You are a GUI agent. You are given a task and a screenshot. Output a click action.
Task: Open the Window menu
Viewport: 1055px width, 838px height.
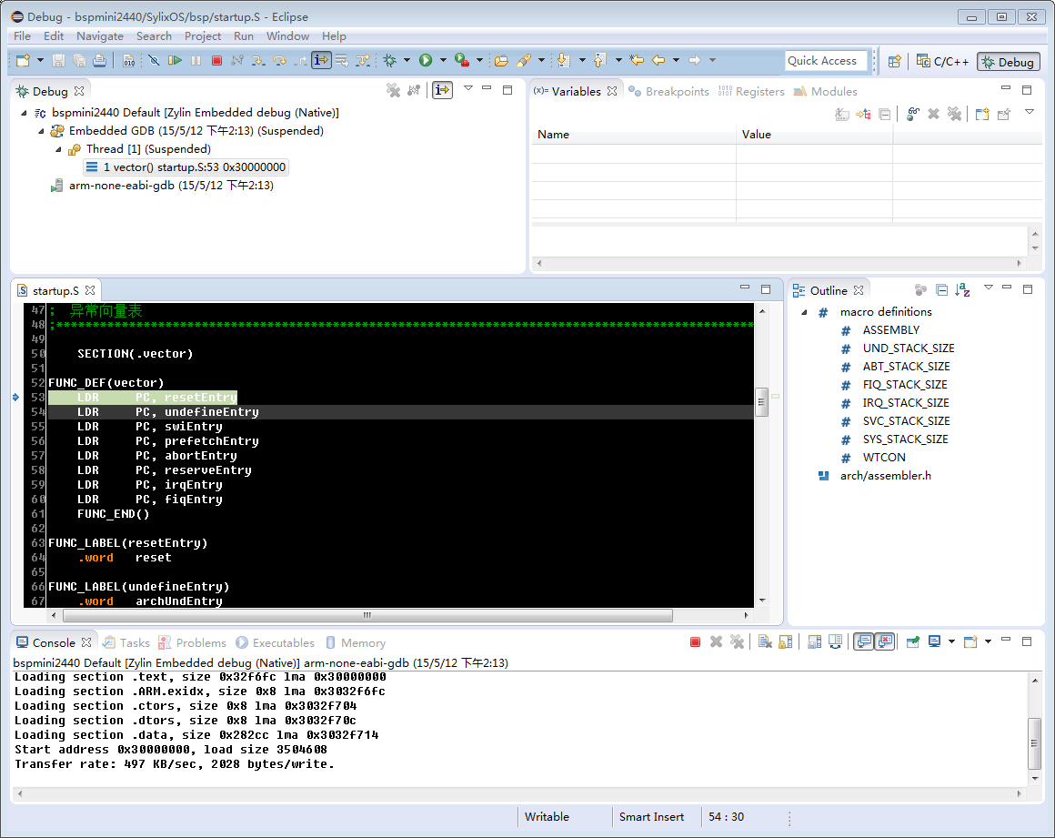point(287,36)
